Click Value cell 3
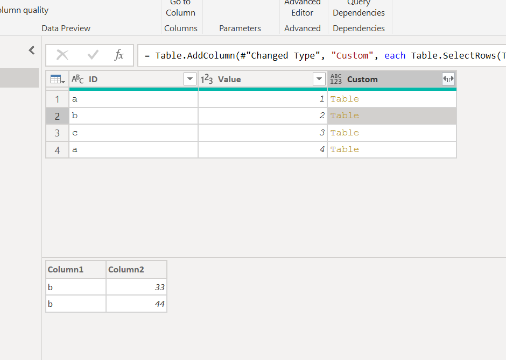The image size is (506, 360). tap(263, 133)
